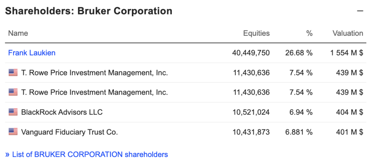Click the Equities column header

point(257,33)
